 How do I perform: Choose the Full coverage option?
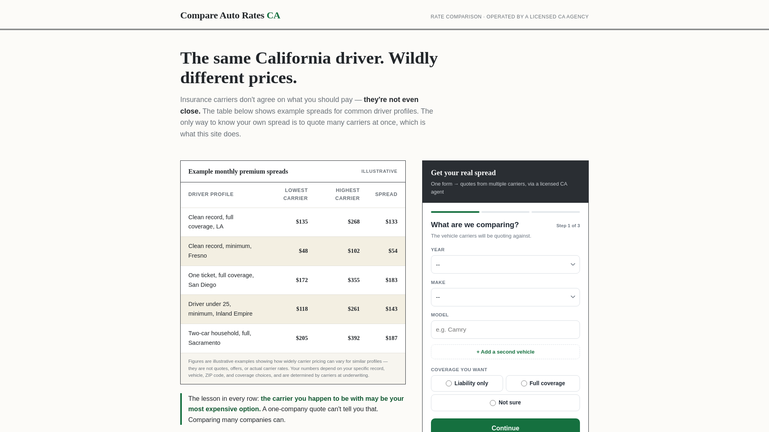click(x=543, y=383)
